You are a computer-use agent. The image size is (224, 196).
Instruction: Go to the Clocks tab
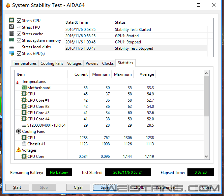coord(108,63)
